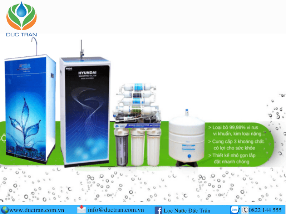Click the phone handset icon beside 0822 144 555
Image resolution: width=286 pixels, height=214 pixels.
[245, 210]
